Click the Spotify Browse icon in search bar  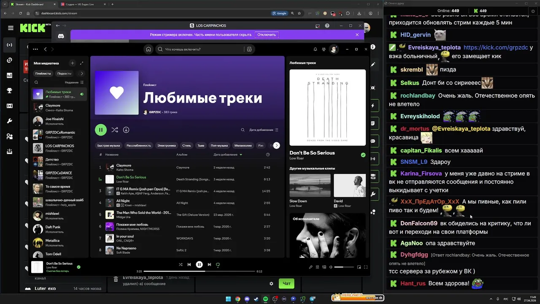point(249,49)
